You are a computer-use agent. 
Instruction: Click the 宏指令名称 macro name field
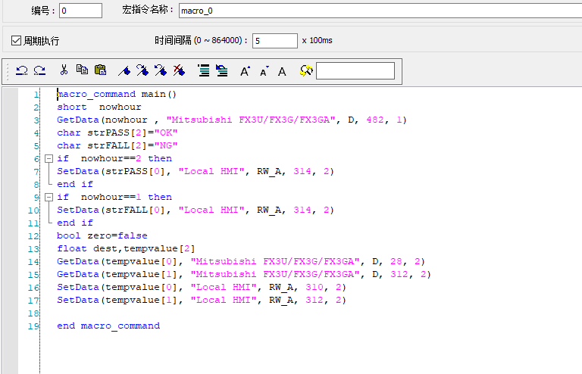379,11
